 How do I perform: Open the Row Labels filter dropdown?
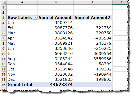pyautogui.click(x=35, y=18)
